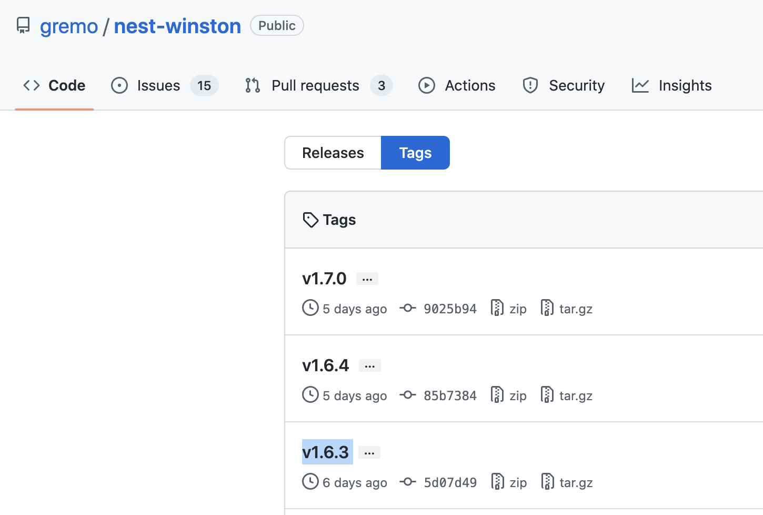Click the Actions play-circle icon
The image size is (763, 515).
pos(427,85)
